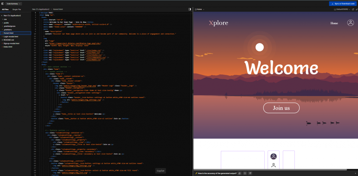Open the .prettierrc file

coord(8,30)
